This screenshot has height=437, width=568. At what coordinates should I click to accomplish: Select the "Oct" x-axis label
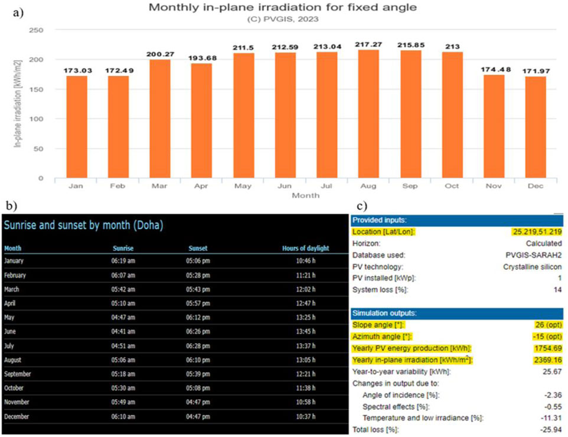coord(452,186)
